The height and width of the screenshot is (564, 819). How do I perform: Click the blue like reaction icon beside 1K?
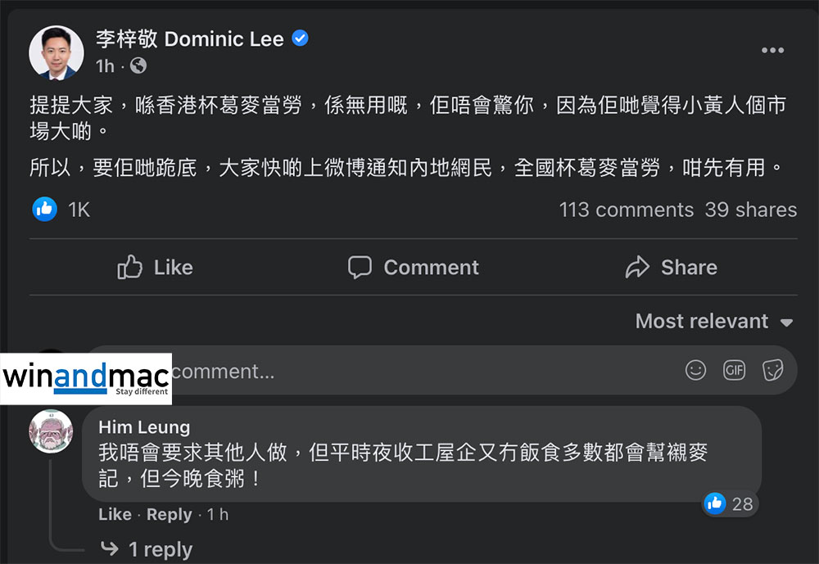click(45, 210)
